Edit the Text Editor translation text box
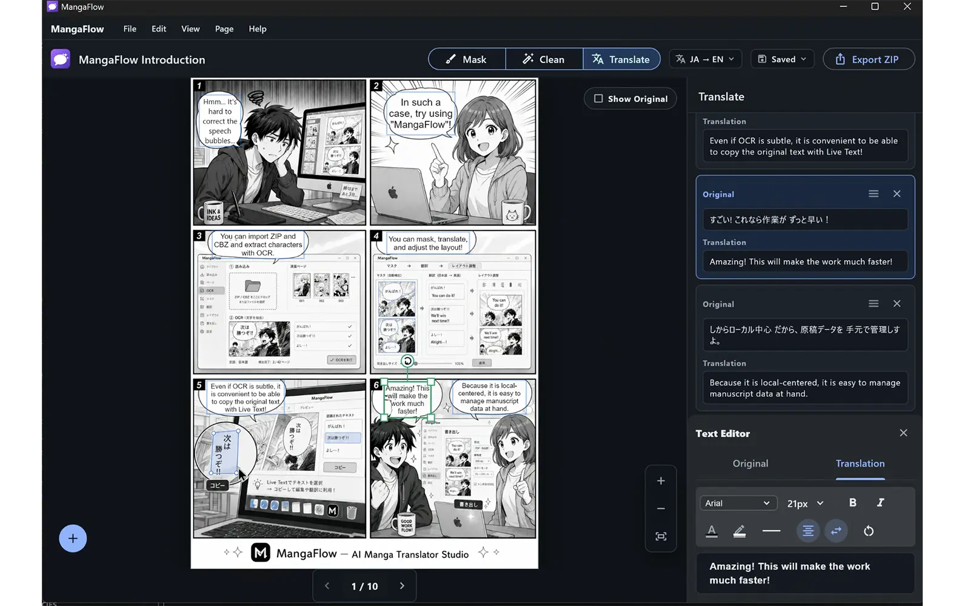Screen dimensions: 970x606 point(805,573)
